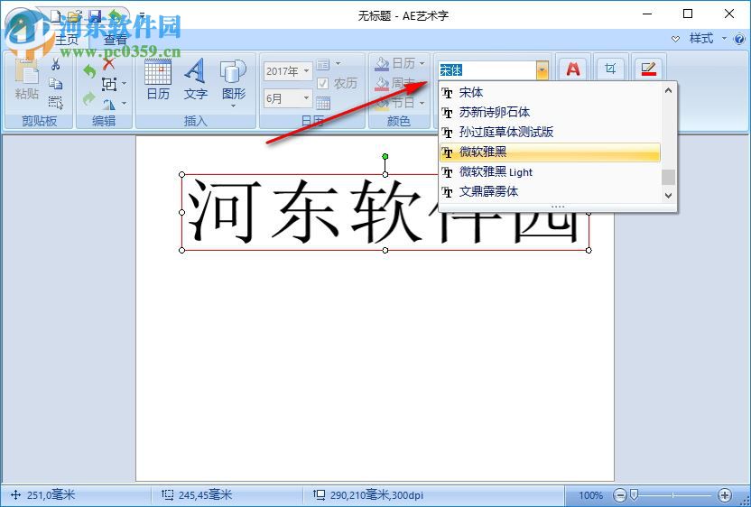Click the zoom slider handle in status bar
The height and width of the screenshot is (507, 751).
(634, 494)
